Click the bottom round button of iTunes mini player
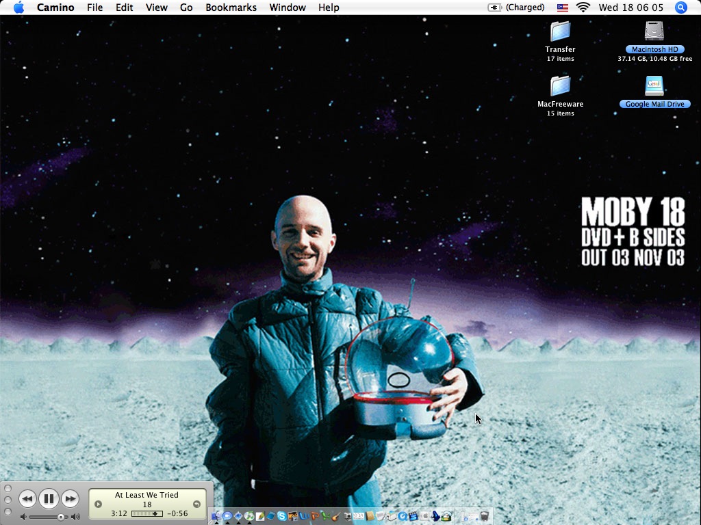This screenshot has width=701, height=525. click(8, 511)
